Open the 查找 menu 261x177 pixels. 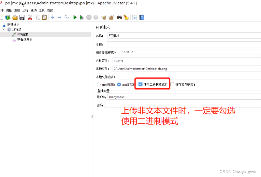[x=17, y=10]
